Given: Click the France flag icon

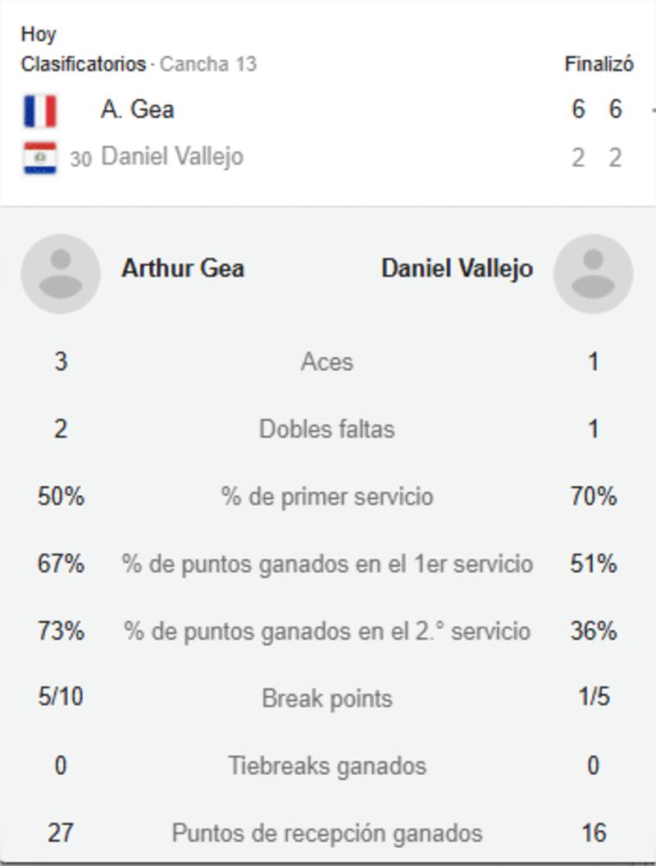Looking at the screenshot, I should [x=39, y=111].
